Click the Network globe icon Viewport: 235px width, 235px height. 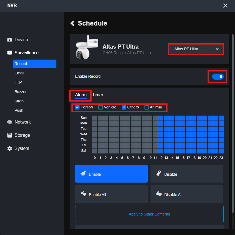click(10, 122)
